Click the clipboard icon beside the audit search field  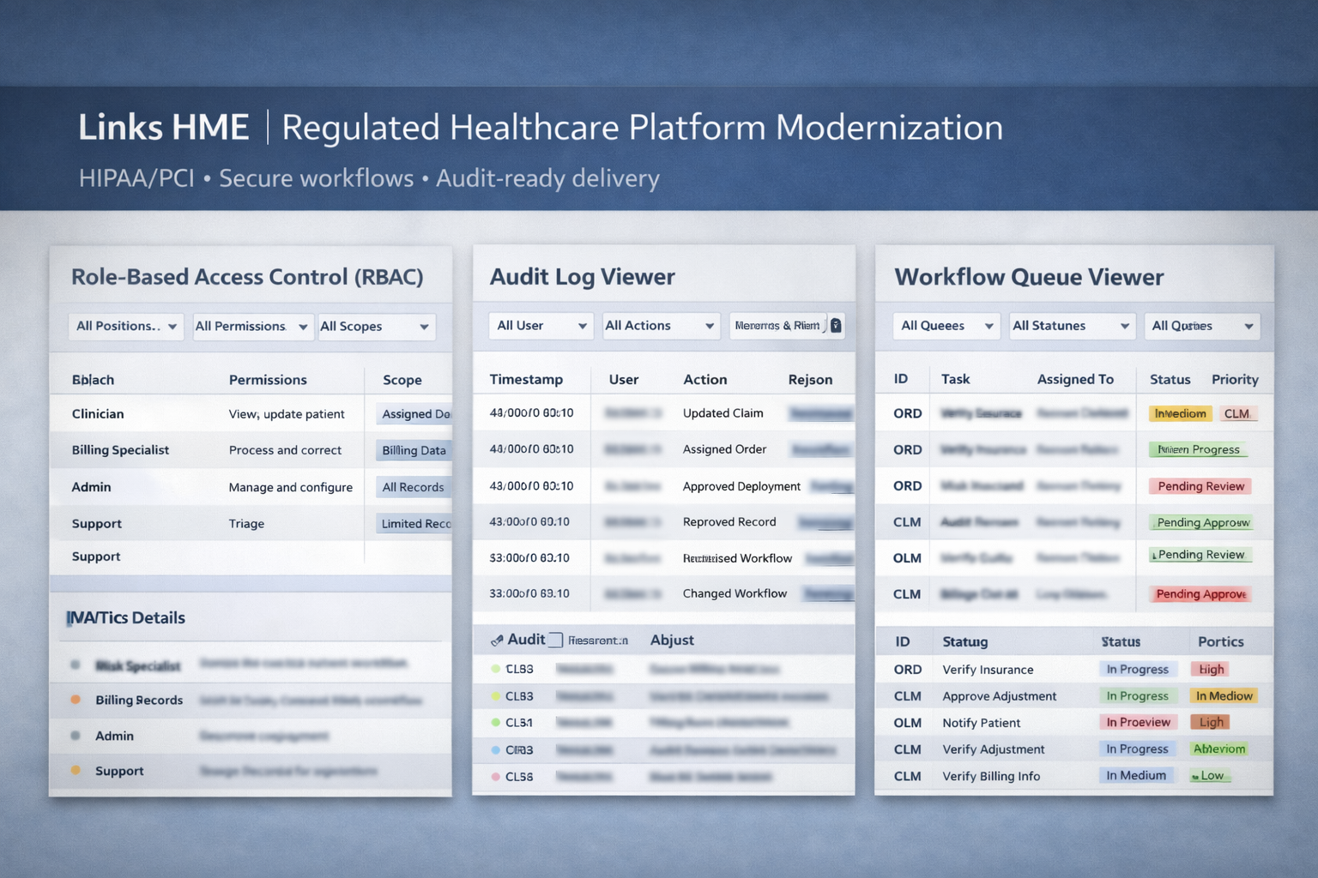coord(836,326)
